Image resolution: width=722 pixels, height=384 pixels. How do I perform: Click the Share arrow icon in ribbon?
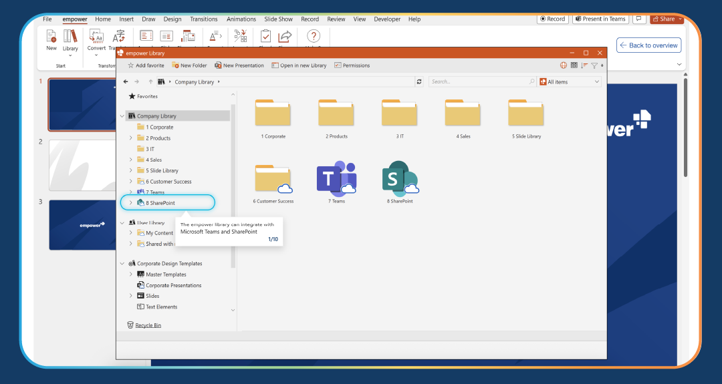point(285,36)
